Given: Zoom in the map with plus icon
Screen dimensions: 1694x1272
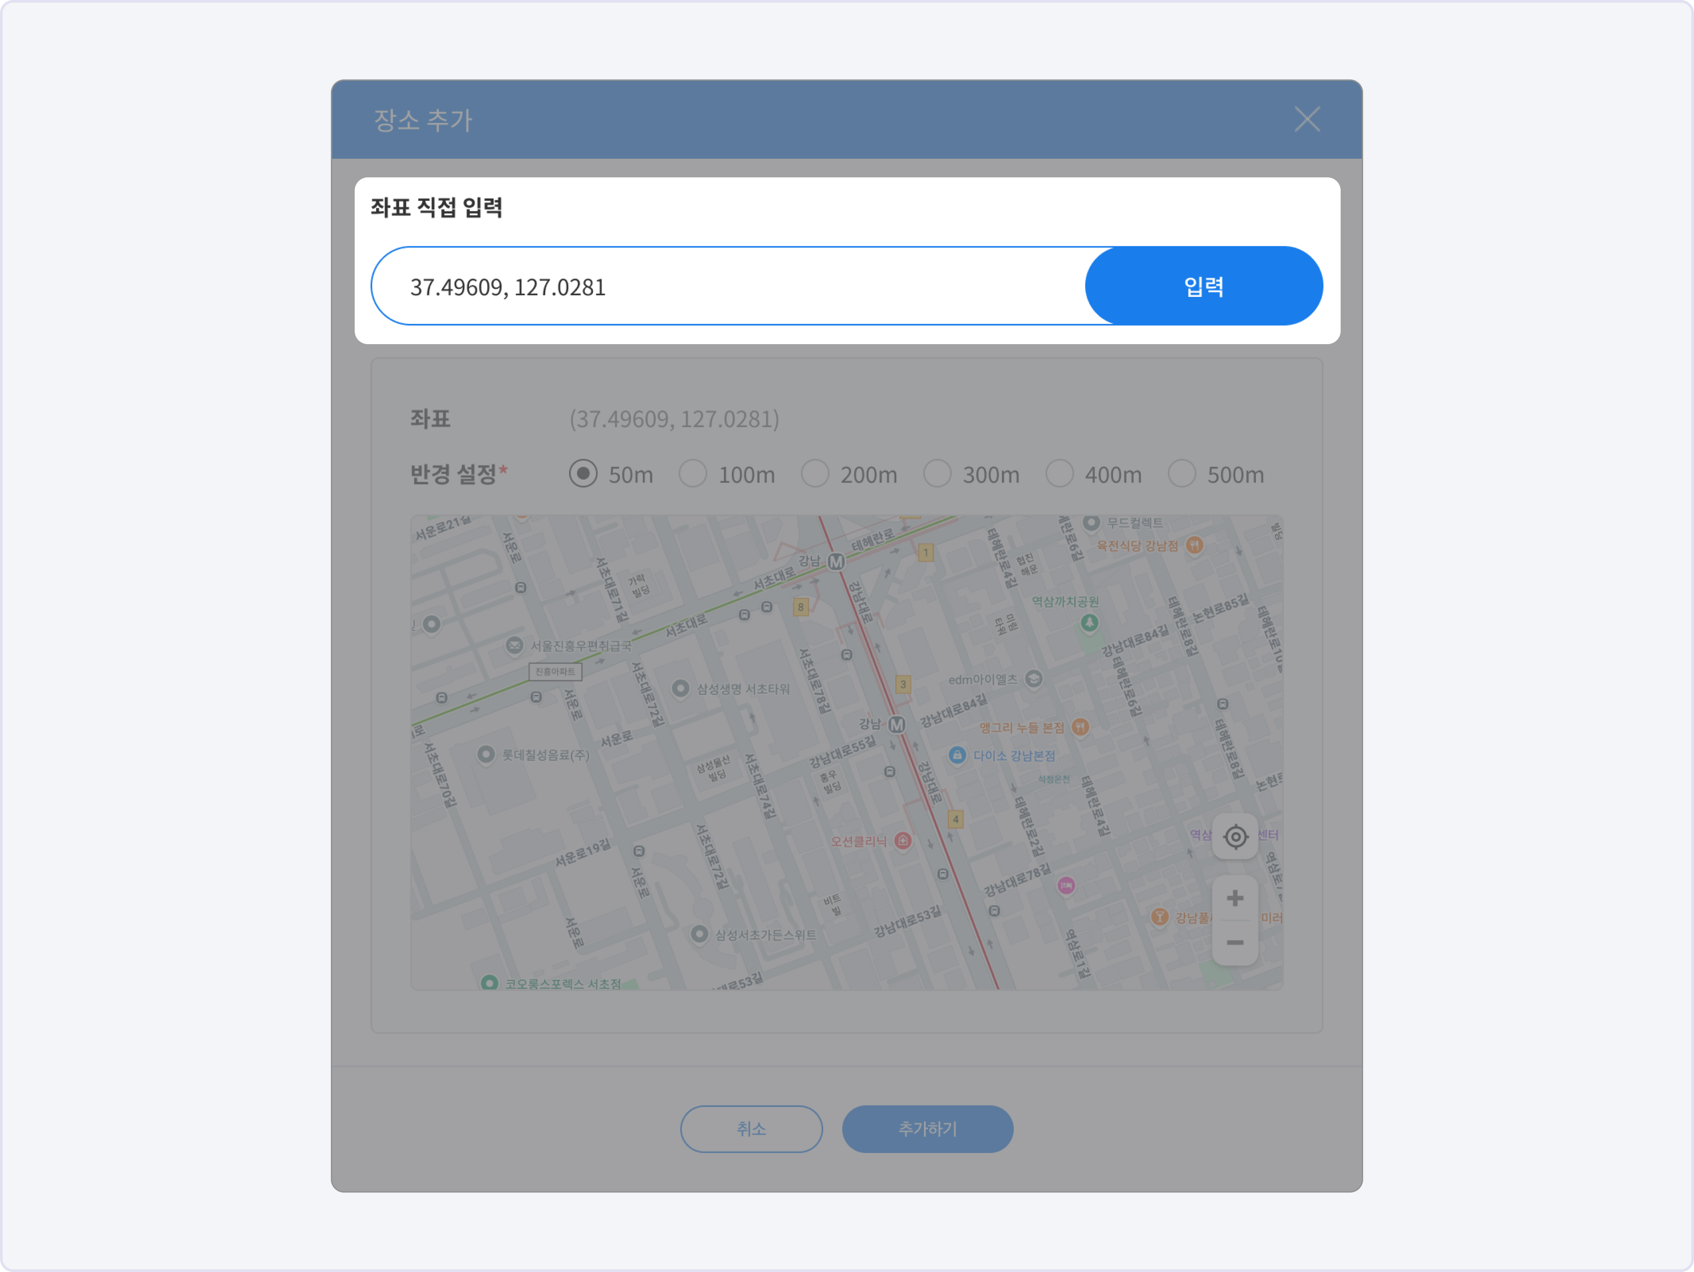Looking at the screenshot, I should click(1234, 897).
